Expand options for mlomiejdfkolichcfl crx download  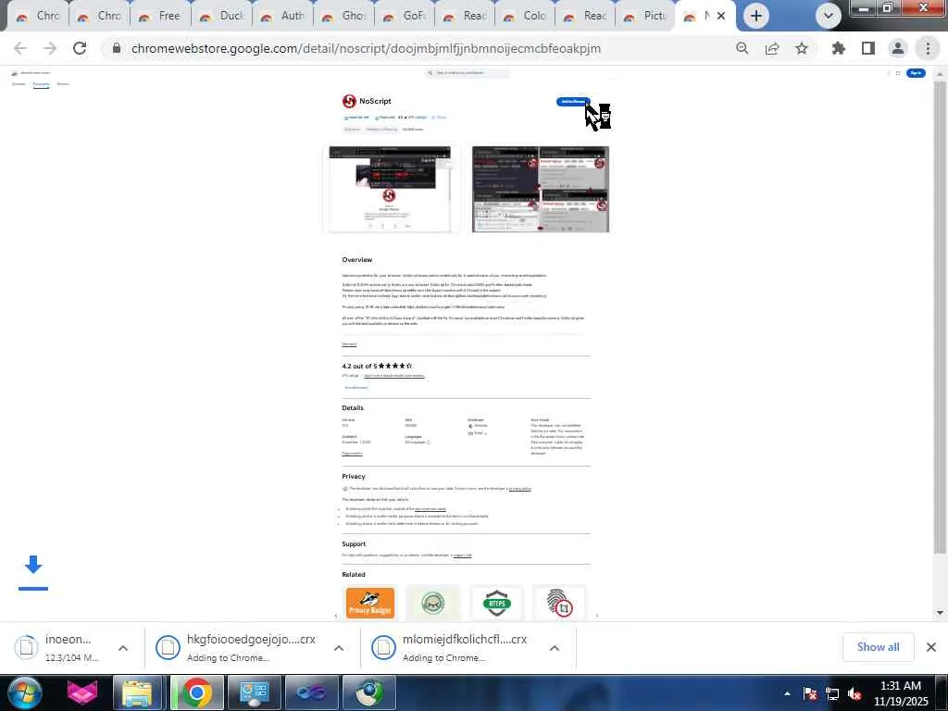pyautogui.click(x=554, y=647)
